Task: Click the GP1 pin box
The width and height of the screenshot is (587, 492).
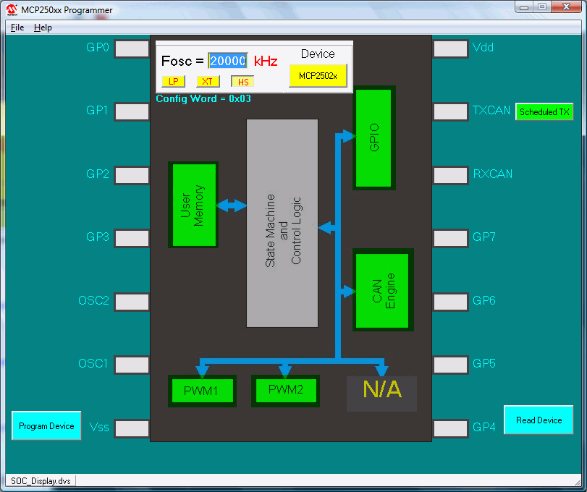Action: [x=132, y=112]
